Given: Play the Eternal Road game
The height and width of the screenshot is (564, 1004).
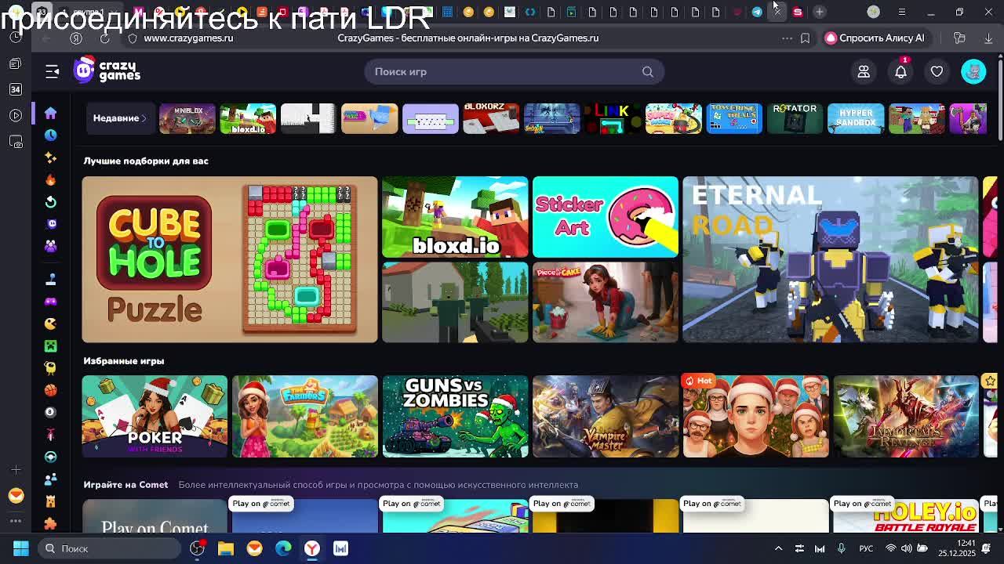Looking at the screenshot, I should pos(831,259).
